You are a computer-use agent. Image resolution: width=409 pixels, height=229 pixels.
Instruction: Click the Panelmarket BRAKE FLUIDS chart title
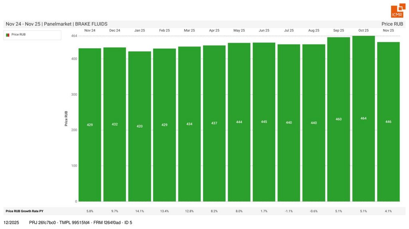(x=56, y=24)
